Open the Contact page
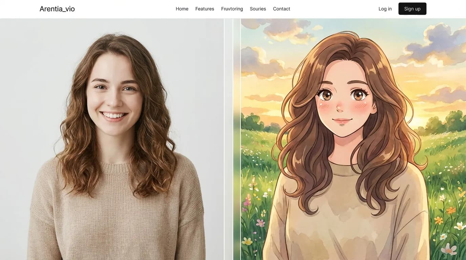The image size is (466, 260). click(281, 9)
